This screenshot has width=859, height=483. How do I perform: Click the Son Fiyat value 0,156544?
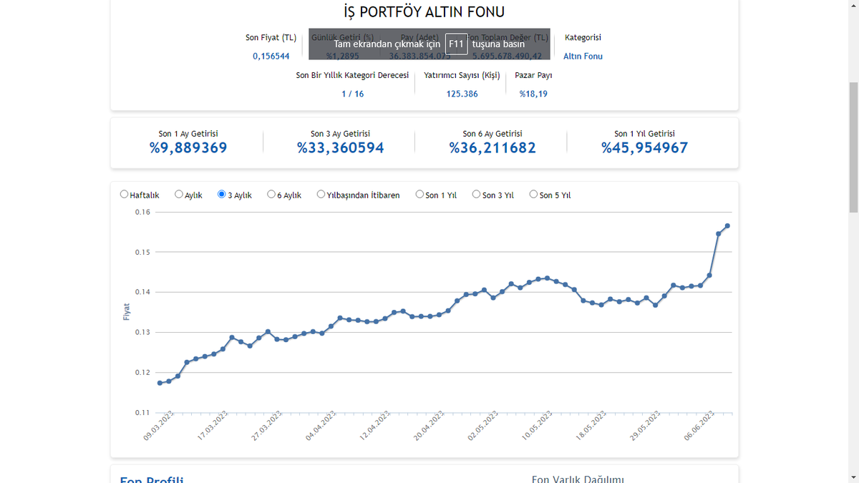(271, 56)
